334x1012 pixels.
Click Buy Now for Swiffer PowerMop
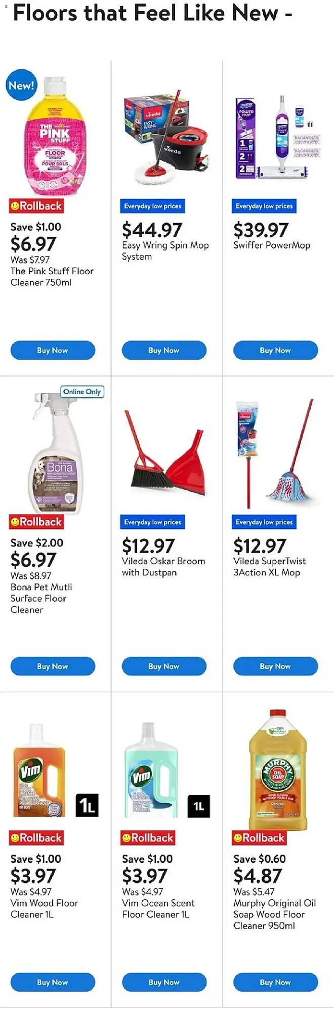[275, 350]
